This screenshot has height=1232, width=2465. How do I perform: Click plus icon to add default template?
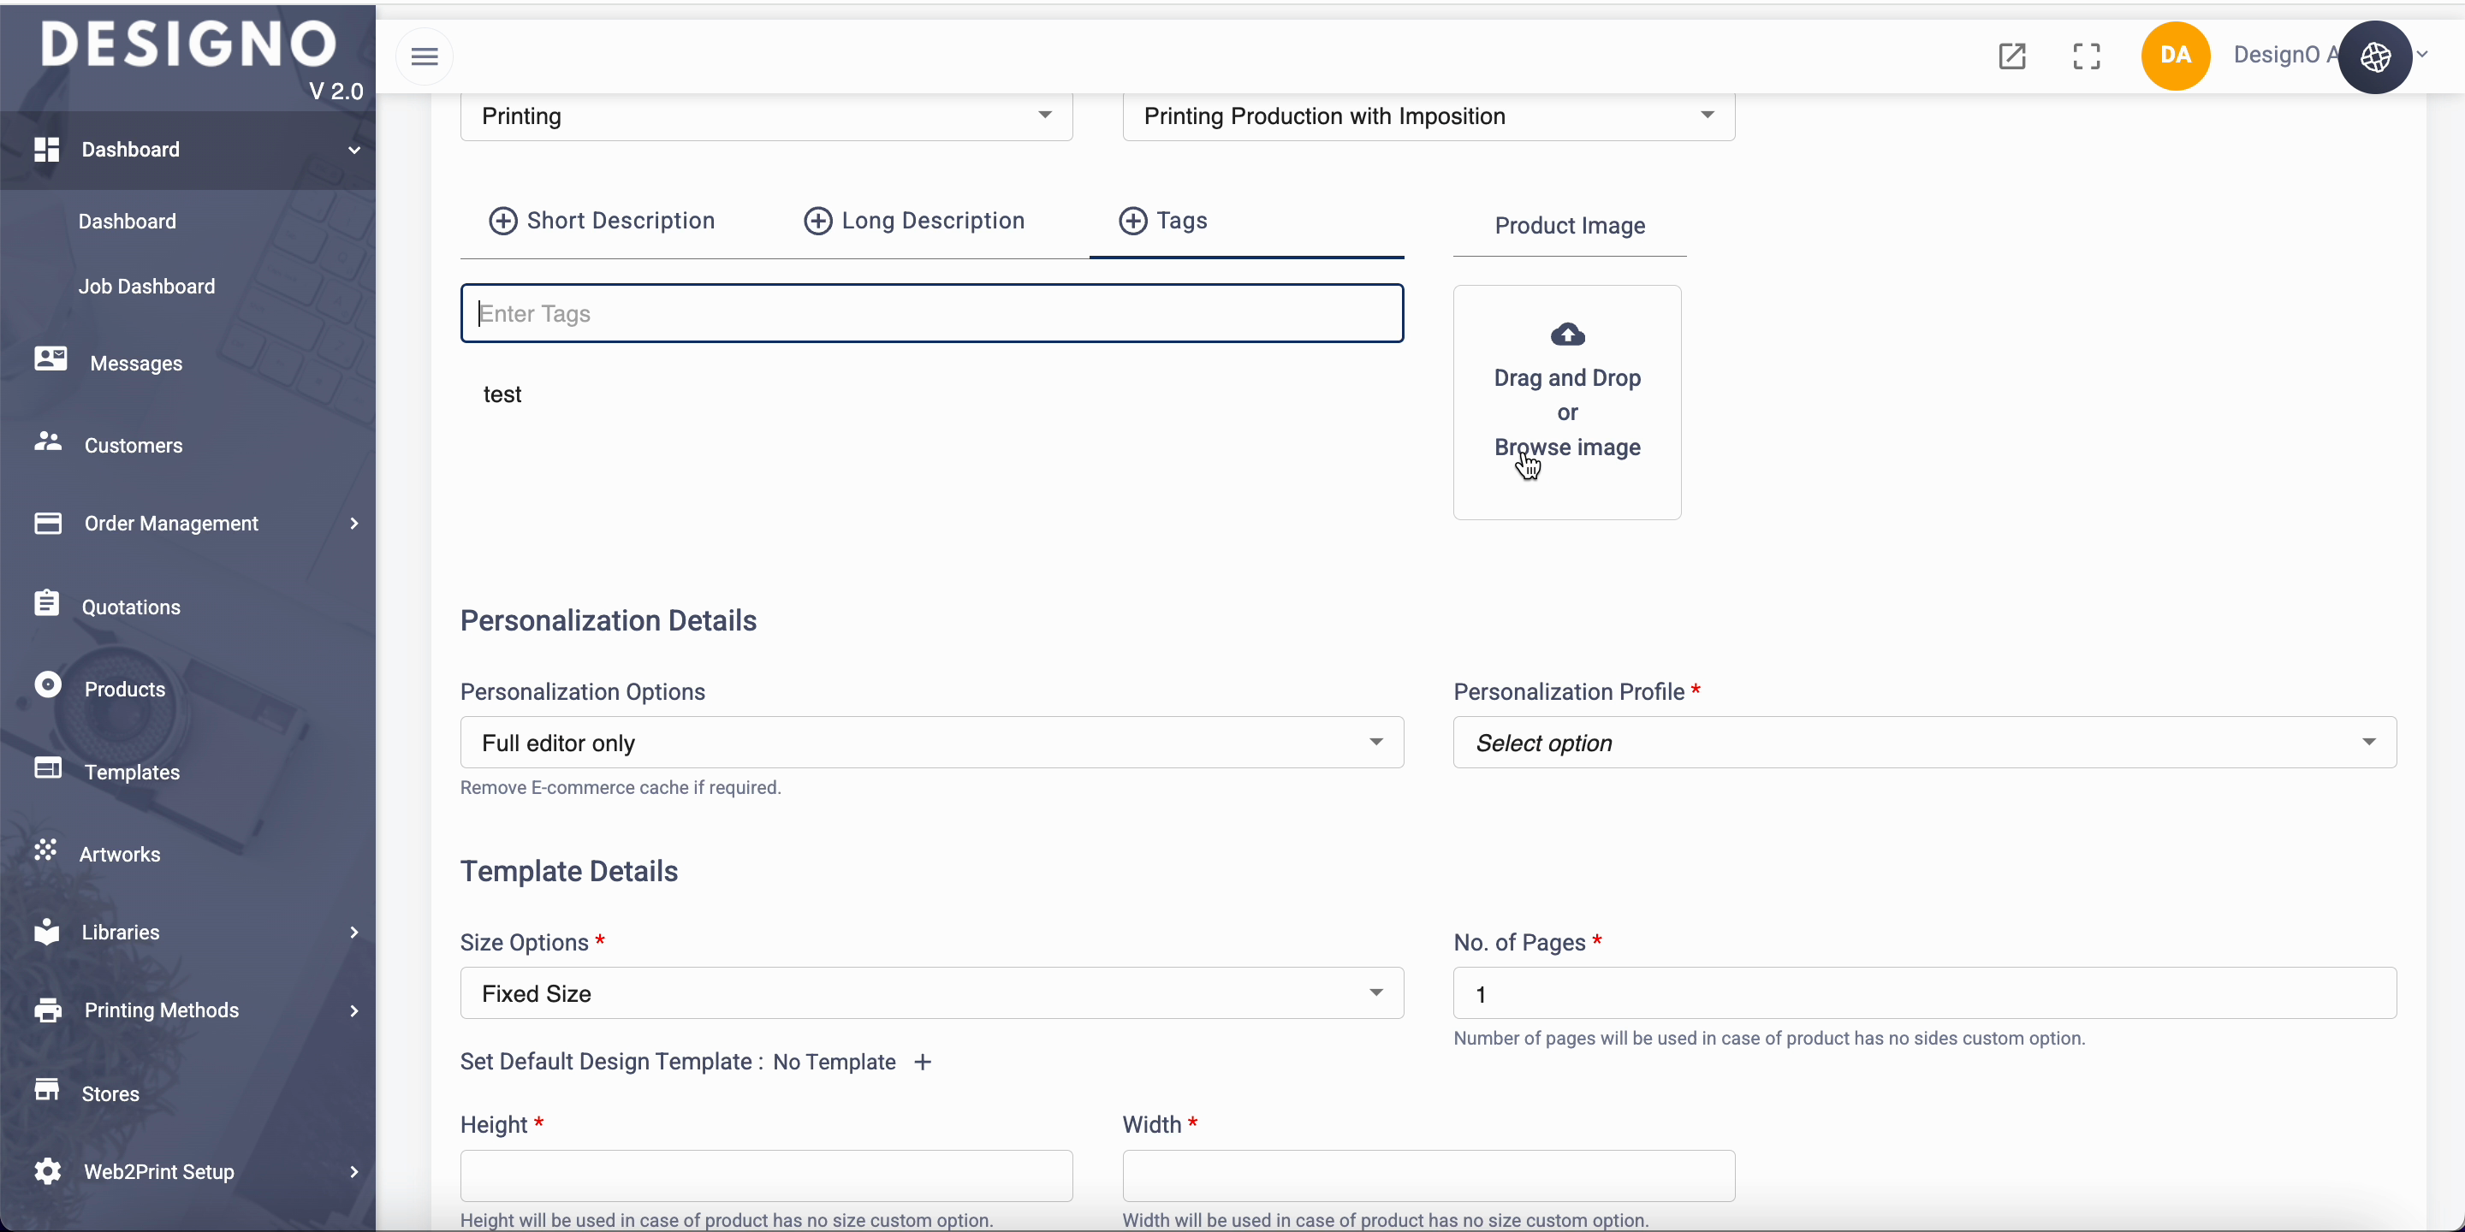pyautogui.click(x=923, y=1063)
